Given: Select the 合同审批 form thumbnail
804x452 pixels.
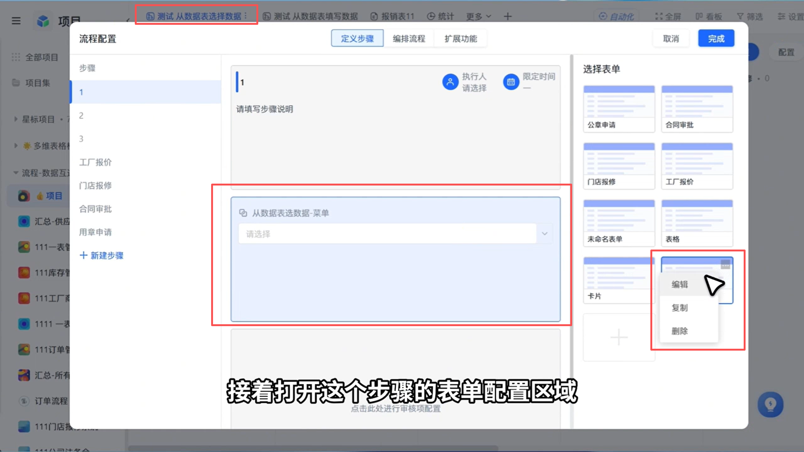Looking at the screenshot, I should (697, 109).
